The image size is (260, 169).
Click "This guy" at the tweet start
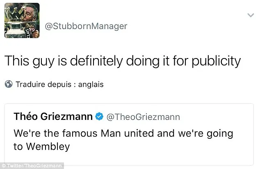point(30,62)
